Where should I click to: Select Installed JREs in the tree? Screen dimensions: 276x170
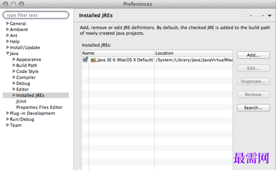(x=30, y=95)
